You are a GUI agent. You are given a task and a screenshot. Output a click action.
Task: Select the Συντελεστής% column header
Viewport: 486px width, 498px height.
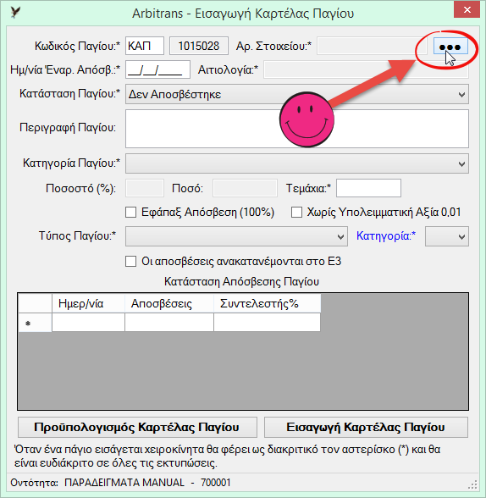click(x=267, y=303)
